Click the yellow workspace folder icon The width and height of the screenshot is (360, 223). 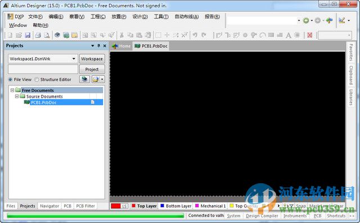pyautogui.click(x=75, y=35)
